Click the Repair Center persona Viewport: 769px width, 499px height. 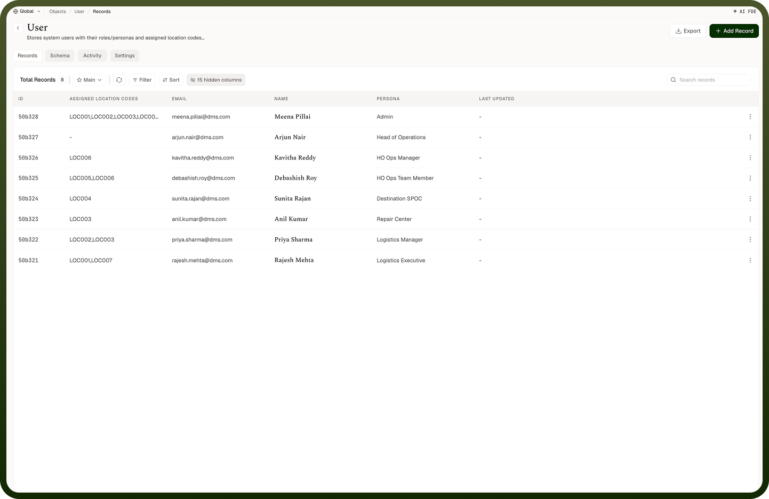pyautogui.click(x=394, y=219)
